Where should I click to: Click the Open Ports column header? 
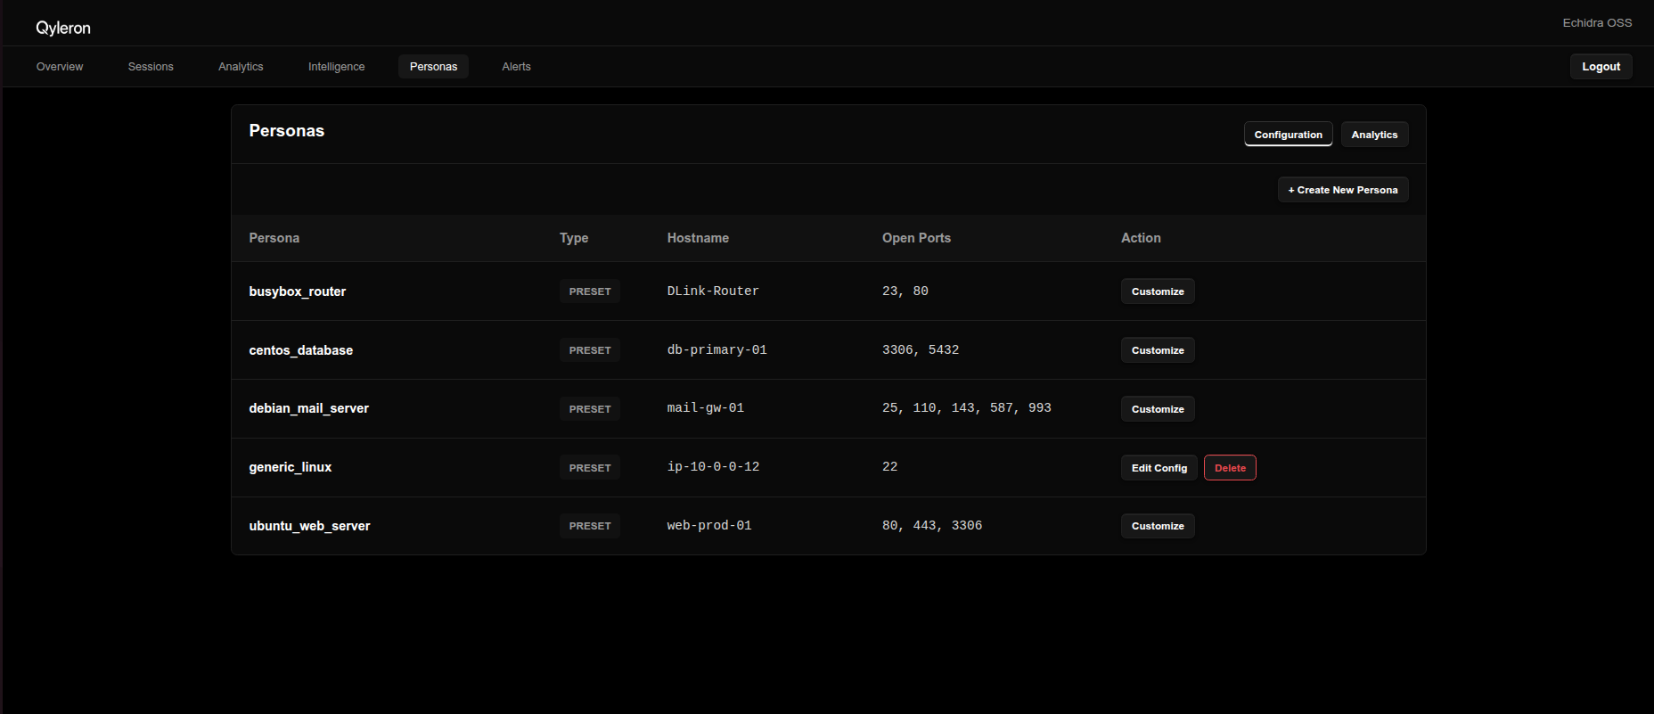(x=916, y=238)
